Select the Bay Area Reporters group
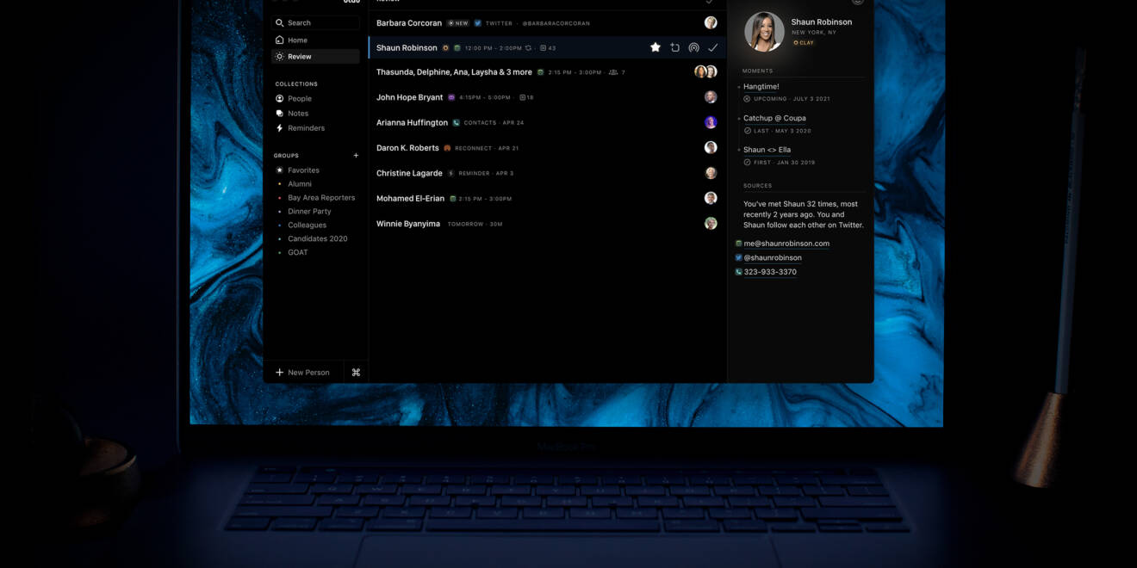The image size is (1137, 568). [x=320, y=198]
